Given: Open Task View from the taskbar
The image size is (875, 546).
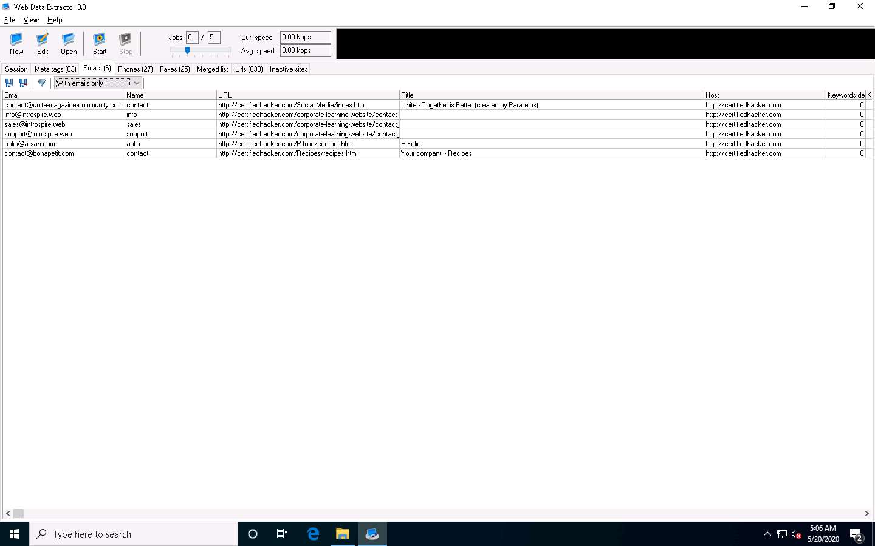Looking at the screenshot, I should (282, 534).
